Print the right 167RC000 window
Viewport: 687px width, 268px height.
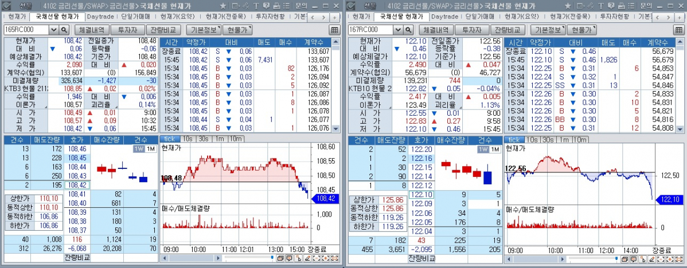[x=621, y=6]
